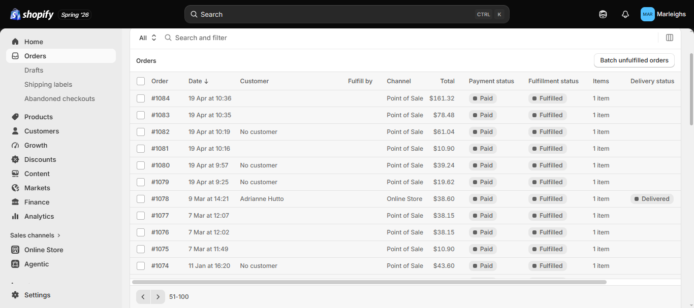The height and width of the screenshot is (308, 694).
Task: Click the Growth icon
Action: pos(15,145)
